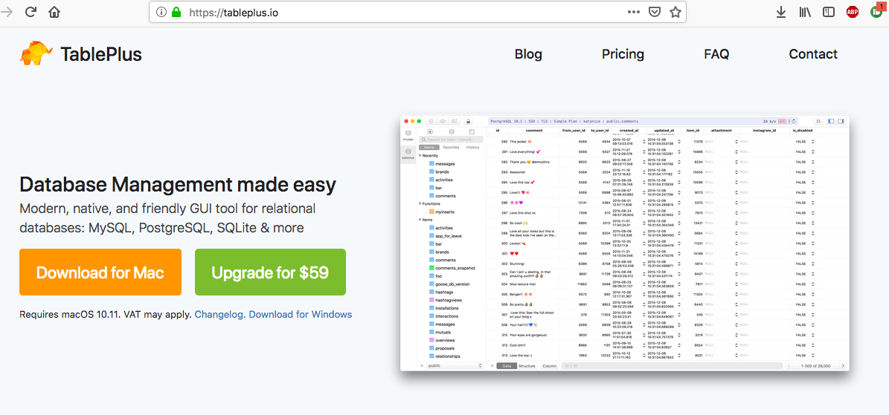The image size is (889, 415).
Task: Open the green extension with badge 1
Action: (876, 10)
